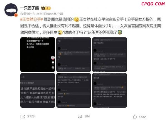167x121 pixels.
Task: Click the CPQG.COM watermark logo
Action: (153, 4)
